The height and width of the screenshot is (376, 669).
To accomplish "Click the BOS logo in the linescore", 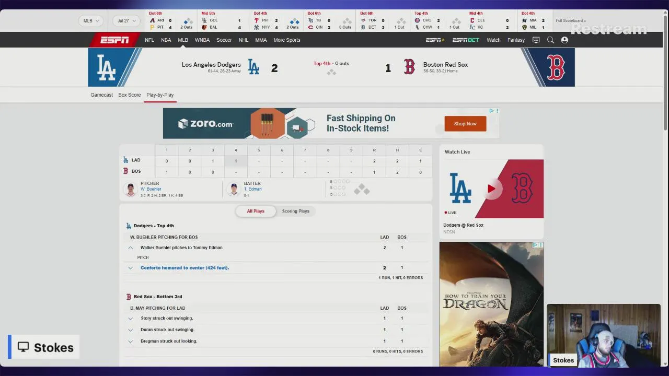I will pyautogui.click(x=125, y=171).
